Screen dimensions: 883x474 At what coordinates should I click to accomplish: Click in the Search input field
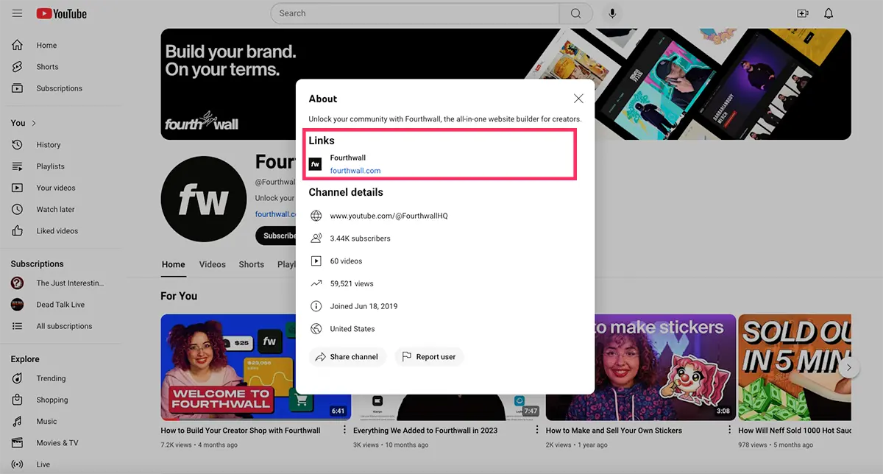click(416, 13)
